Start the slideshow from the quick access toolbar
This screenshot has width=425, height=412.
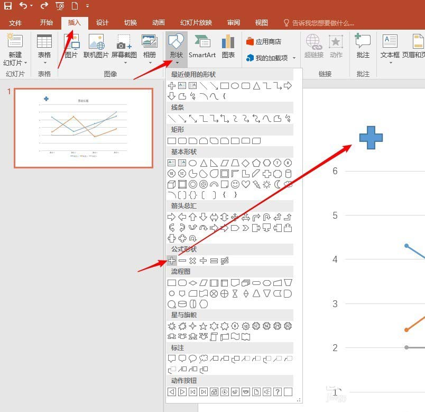(x=60, y=6)
